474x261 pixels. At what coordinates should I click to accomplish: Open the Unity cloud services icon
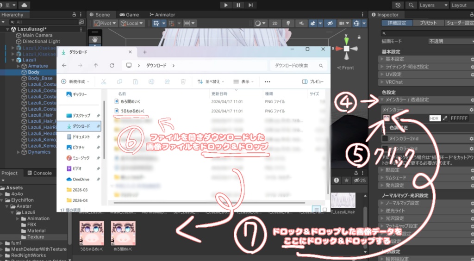tap(24, 5)
